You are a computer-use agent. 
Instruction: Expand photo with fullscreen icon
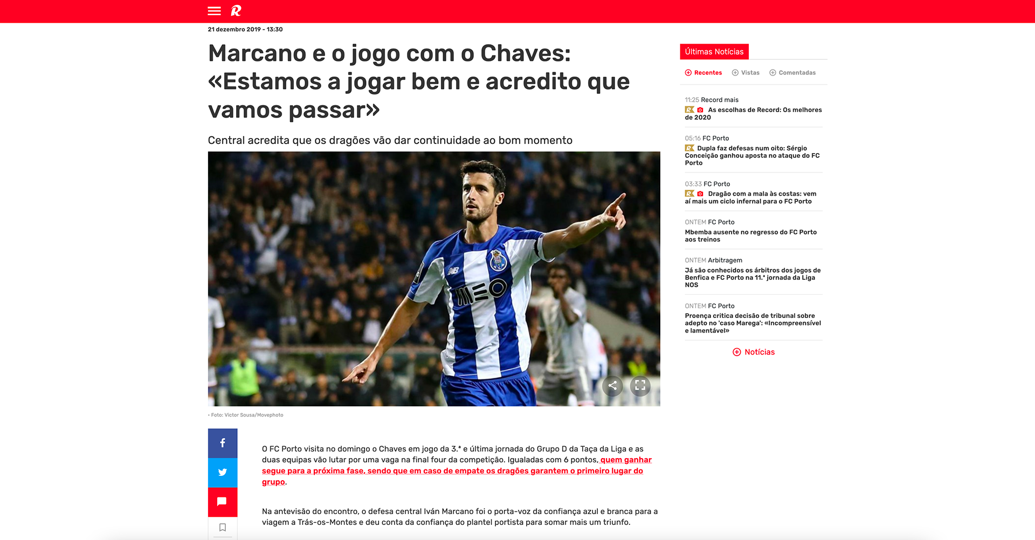pyautogui.click(x=640, y=385)
